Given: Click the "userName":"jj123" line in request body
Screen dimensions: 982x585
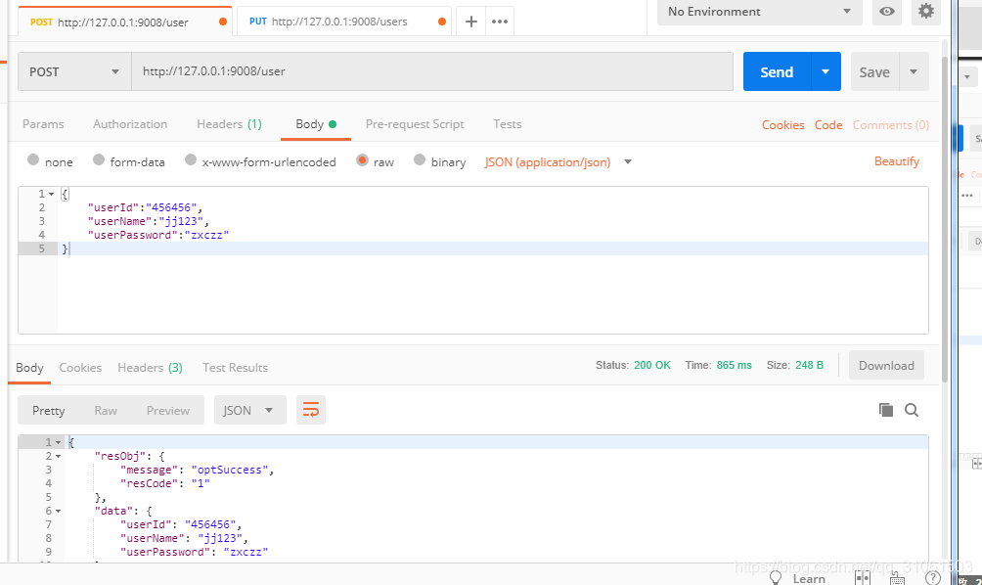Looking at the screenshot, I should [x=149, y=222].
